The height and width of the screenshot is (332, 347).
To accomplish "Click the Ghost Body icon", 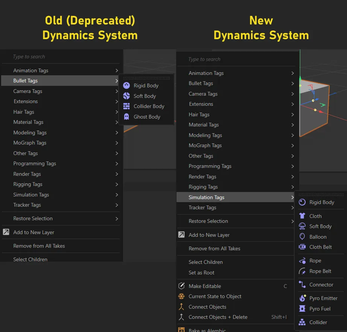I will point(126,117).
